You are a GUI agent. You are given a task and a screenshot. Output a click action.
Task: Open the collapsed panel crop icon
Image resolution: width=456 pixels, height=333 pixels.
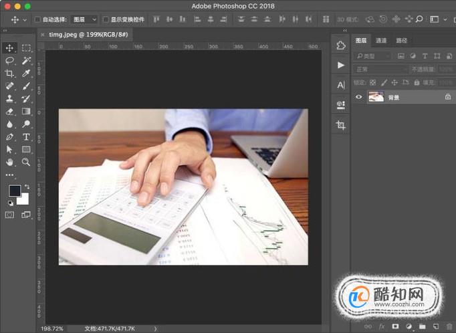(341, 125)
